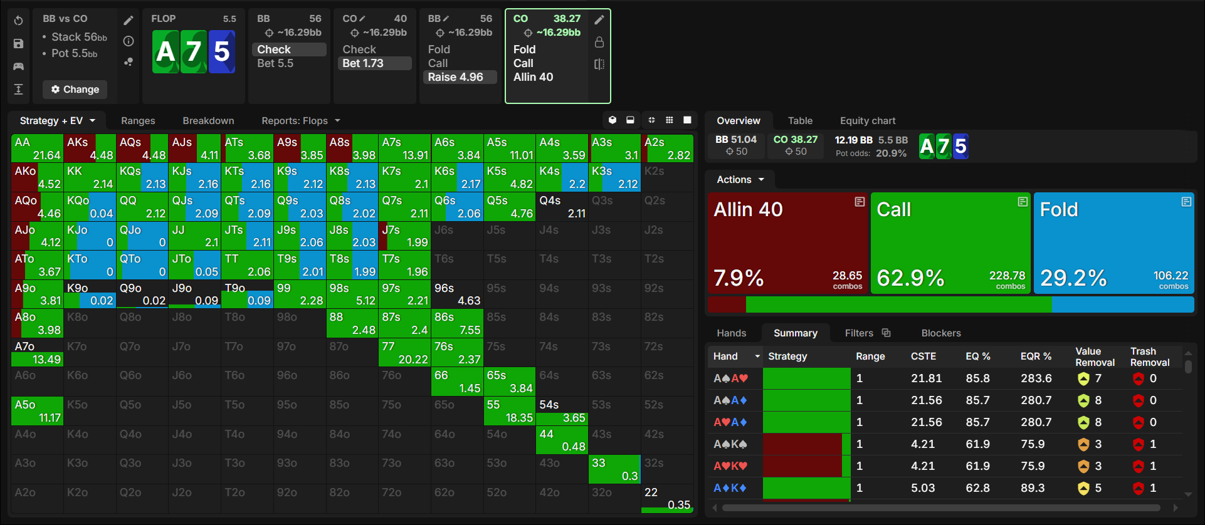Screen dimensions: 1205x525
Task: Click the lock icon in CO node
Action: (599, 42)
